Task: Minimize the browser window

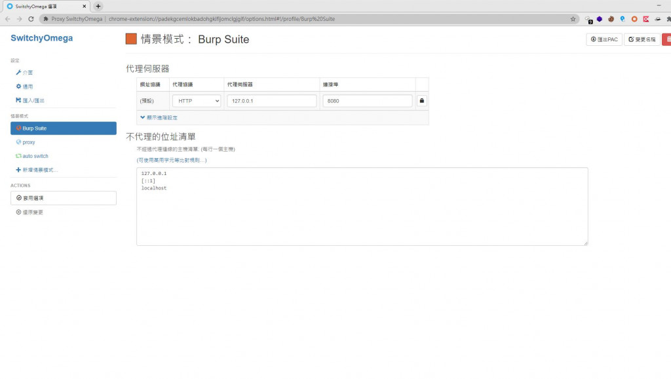Action: (659, 5)
